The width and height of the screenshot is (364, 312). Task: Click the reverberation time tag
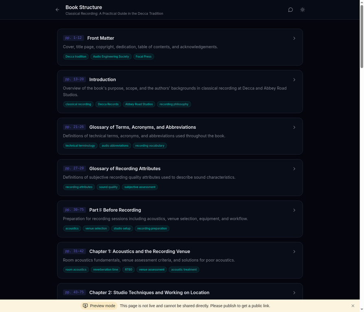coord(105,269)
